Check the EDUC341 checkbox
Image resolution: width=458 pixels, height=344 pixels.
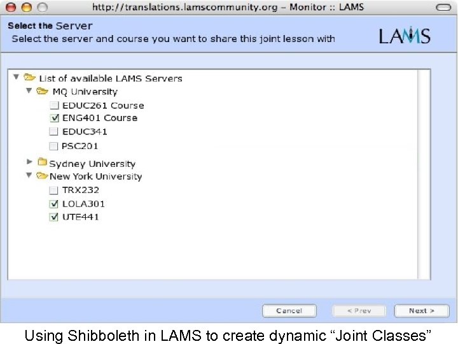[x=53, y=132]
